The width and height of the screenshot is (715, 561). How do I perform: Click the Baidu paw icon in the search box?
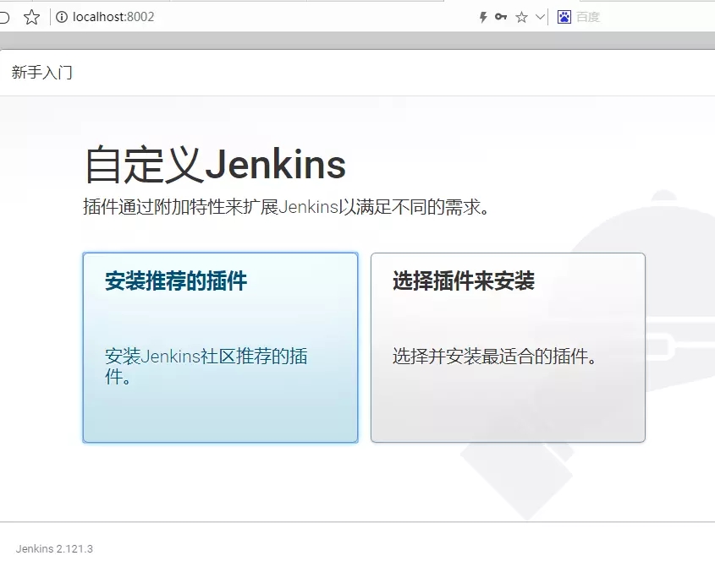(563, 15)
